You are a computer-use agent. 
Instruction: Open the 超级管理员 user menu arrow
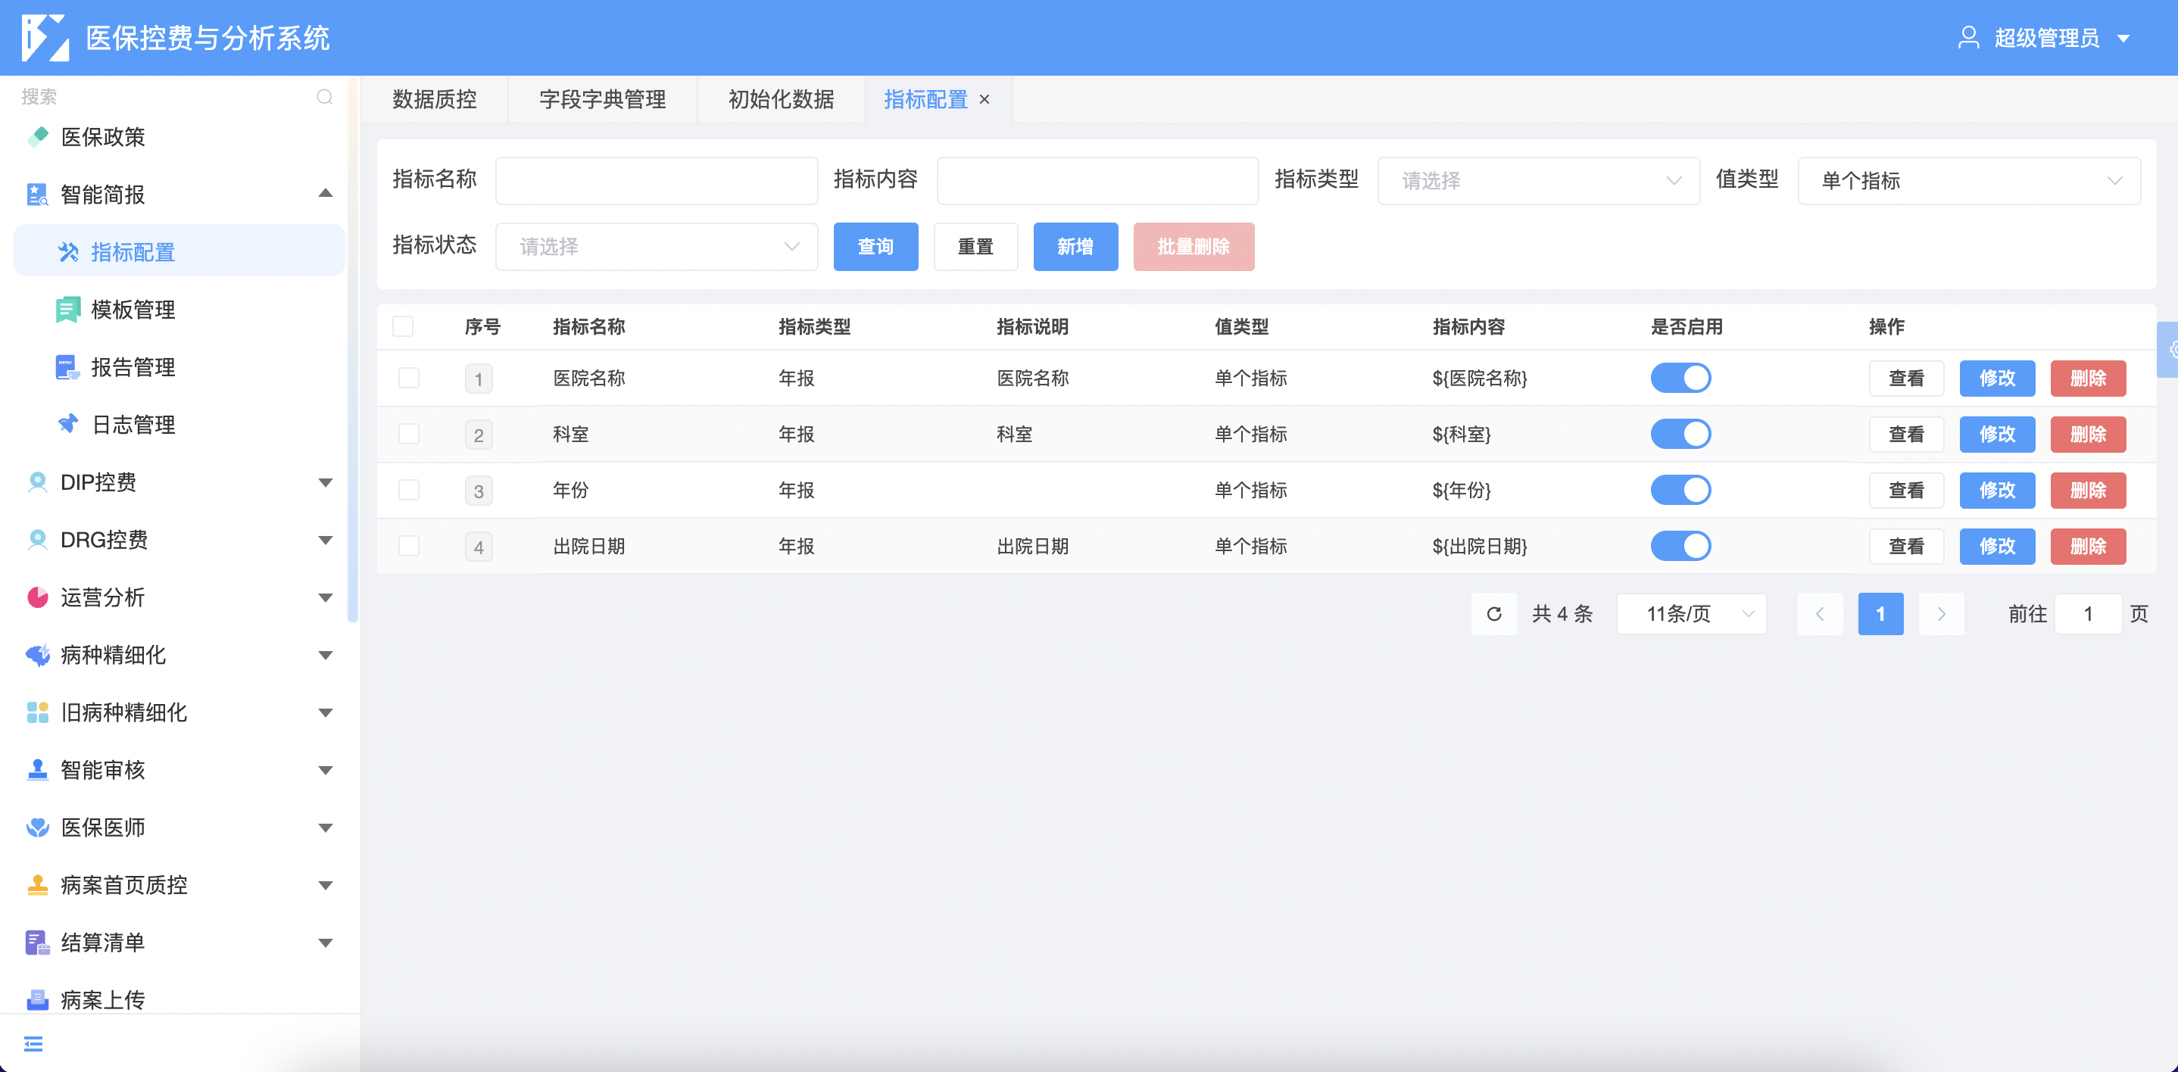[2123, 39]
